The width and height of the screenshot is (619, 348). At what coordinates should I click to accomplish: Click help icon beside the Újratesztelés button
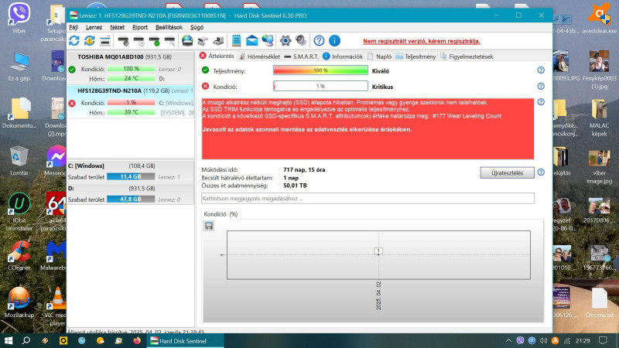click(541, 172)
